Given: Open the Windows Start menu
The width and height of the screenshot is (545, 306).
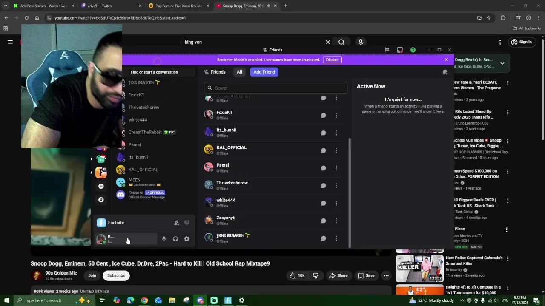Looking at the screenshot, I should (6, 300).
